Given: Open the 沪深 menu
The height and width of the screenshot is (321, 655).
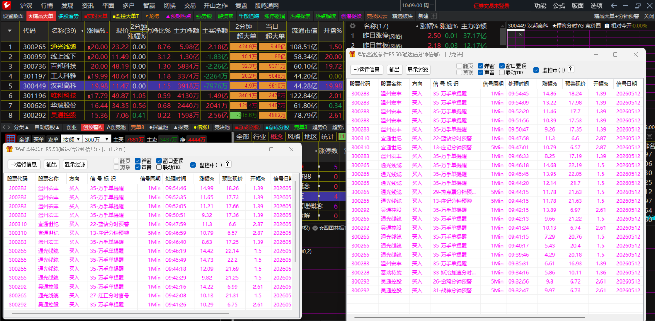Looking at the screenshot, I should (26, 5).
